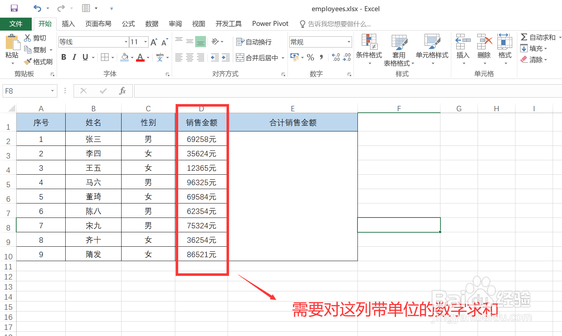Switch to the Power Pivot ribbon tab

pos(270,23)
